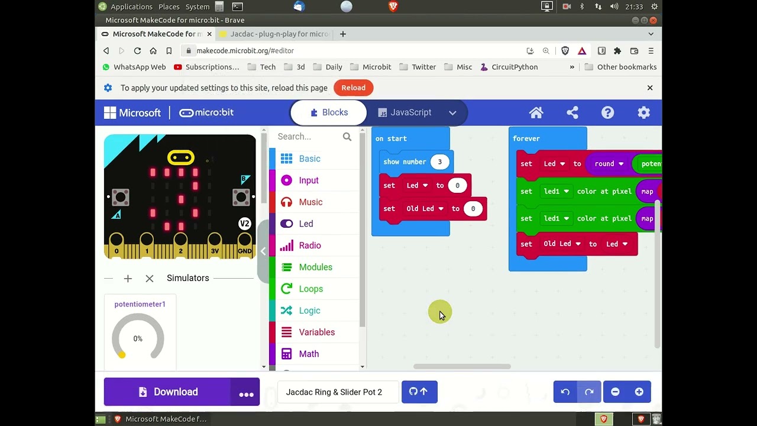Viewport: 757px width, 426px height.
Task: Dismiss the reload settings notification
Action: tap(649, 88)
